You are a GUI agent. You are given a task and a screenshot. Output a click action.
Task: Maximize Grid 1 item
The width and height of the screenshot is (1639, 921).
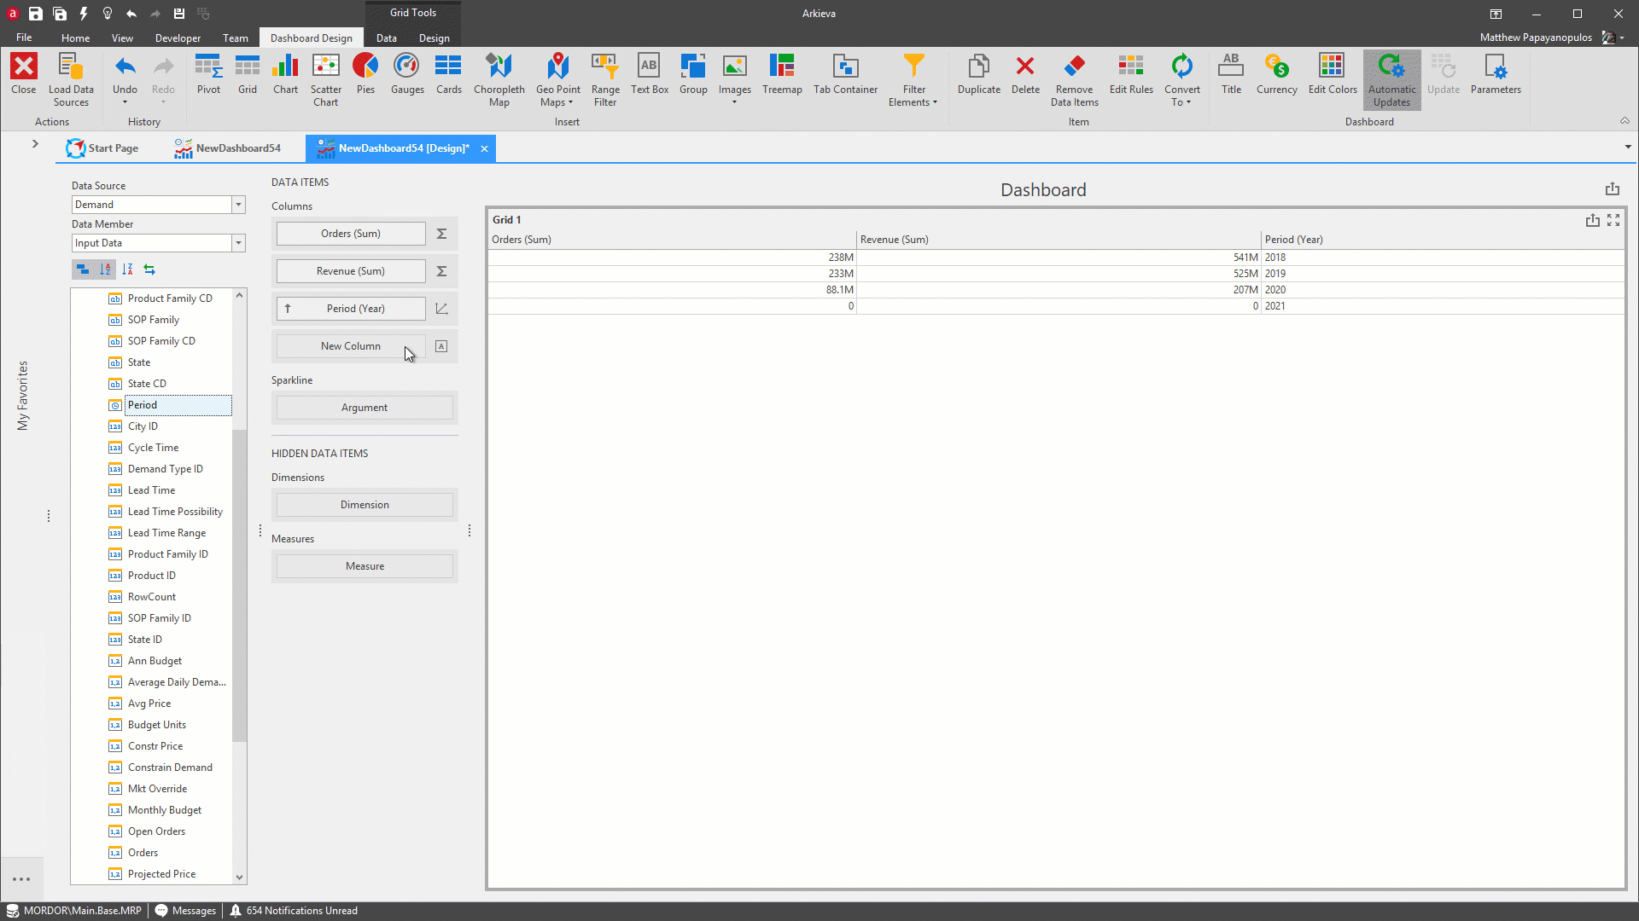(x=1613, y=220)
